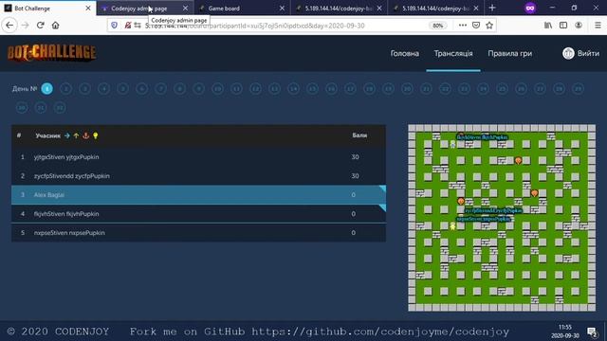Click the game board broadcast view
The width and height of the screenshot is (607, 341).
coord(502,218)
